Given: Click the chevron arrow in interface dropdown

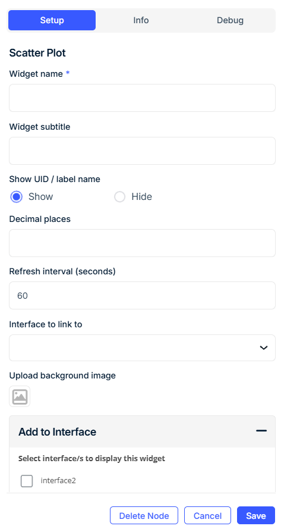Looking at the screenshot, I should pos(264,348).
